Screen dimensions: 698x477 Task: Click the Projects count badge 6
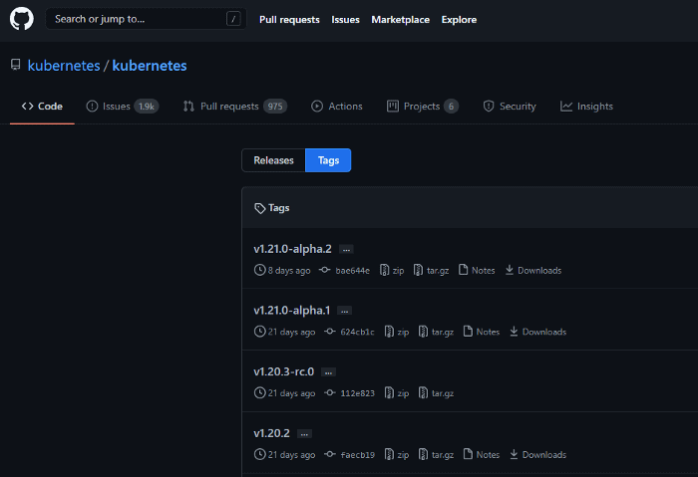tap(451, 107)
